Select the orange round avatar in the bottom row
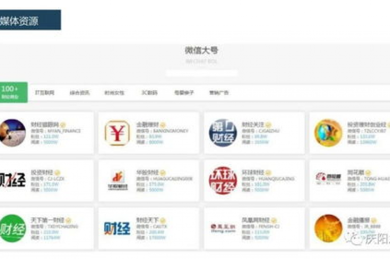Image resolution: width=390 pixels, height=259 pixels. tap(329, 229)
